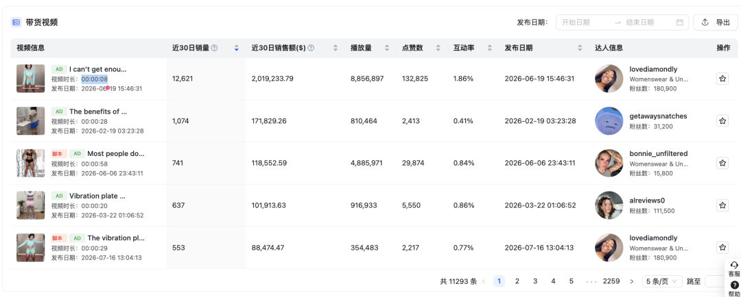This screenshot has height=297, width=741.
Task: Favorite the 88,474.47 sales video row
Action: tap(722, 248)
